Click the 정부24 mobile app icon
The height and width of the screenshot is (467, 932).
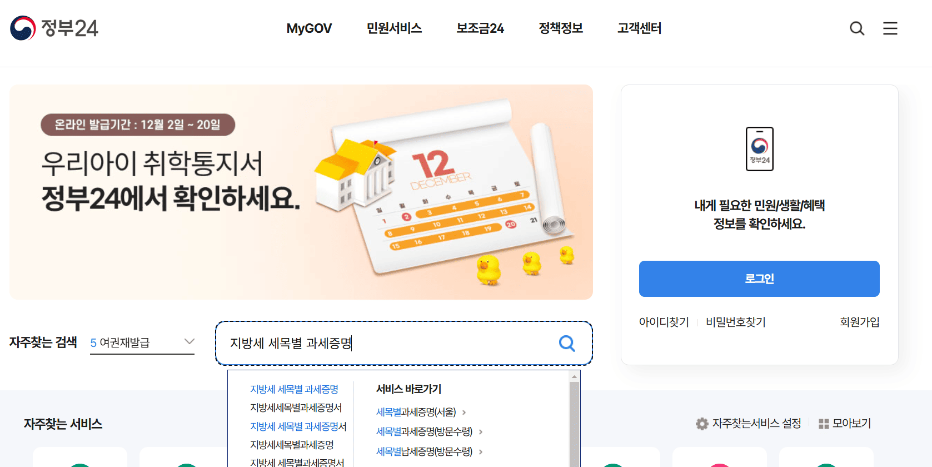(x=759, y=149)
